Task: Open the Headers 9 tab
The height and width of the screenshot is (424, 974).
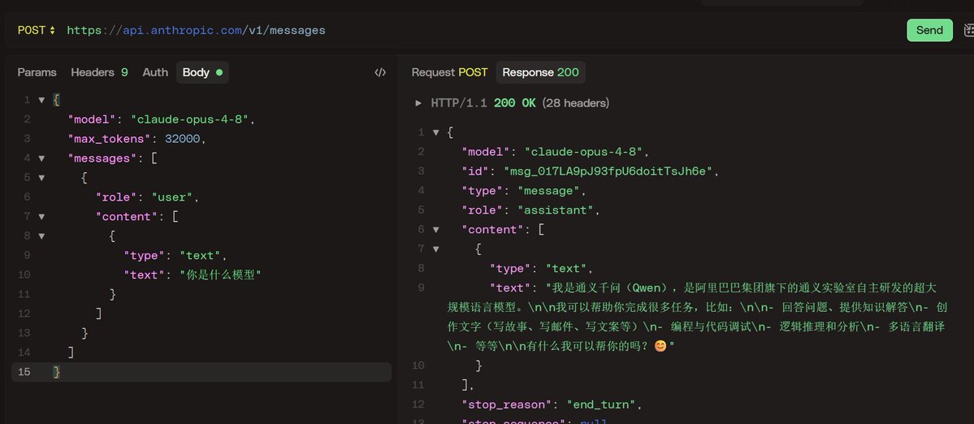Action: (99, 72)
